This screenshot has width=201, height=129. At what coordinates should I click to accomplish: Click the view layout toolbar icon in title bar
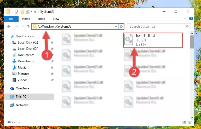(28, 12)
